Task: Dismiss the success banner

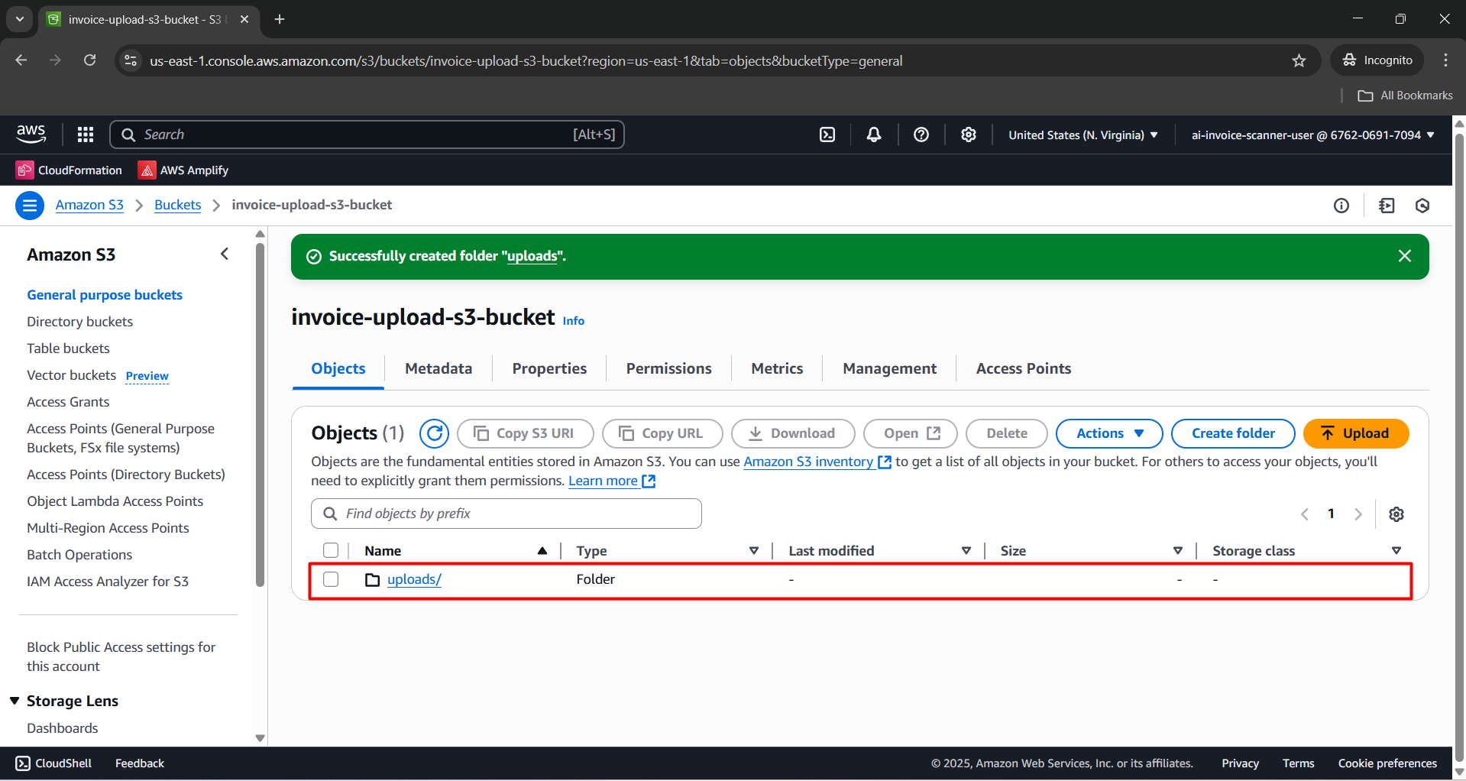Action: pyautogui.click(x=1404, y=256)
